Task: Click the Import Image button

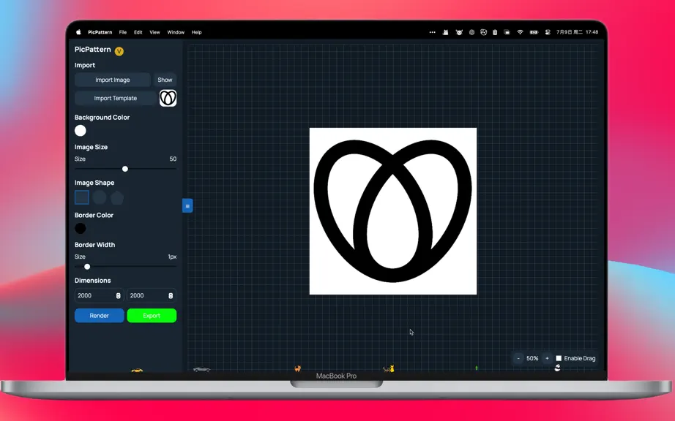Action: 112,80
